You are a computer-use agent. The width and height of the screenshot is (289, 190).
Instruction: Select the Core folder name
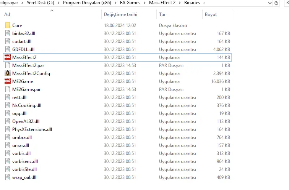tap(17, 26)
